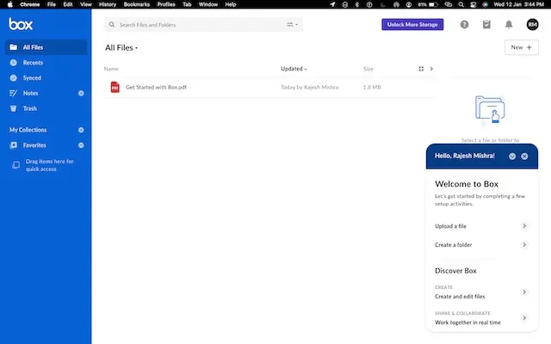Open the RM account avatar

click(532, 25)
